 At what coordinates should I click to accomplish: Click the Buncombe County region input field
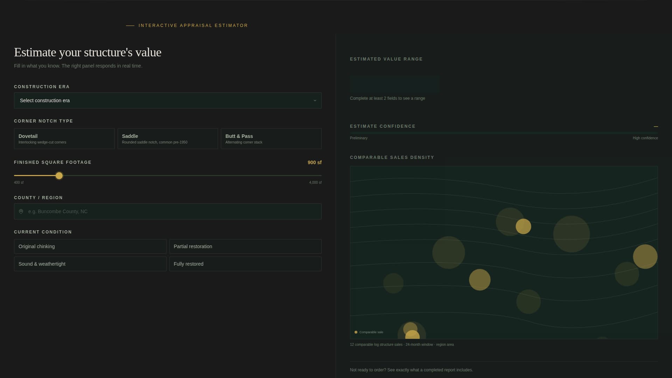pos(168,211)
